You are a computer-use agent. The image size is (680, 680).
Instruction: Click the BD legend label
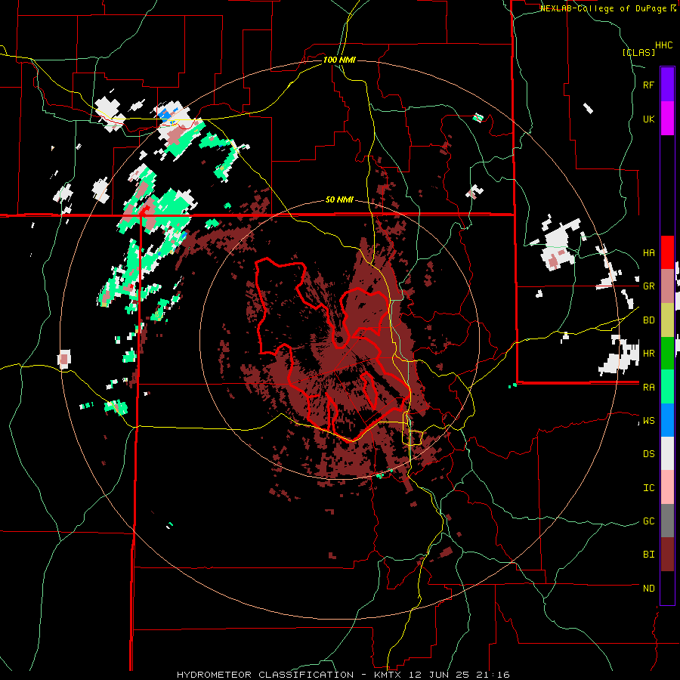coord(648,320)
